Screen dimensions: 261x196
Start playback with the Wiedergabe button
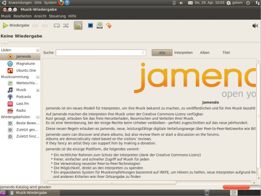[x=16, y=26]
